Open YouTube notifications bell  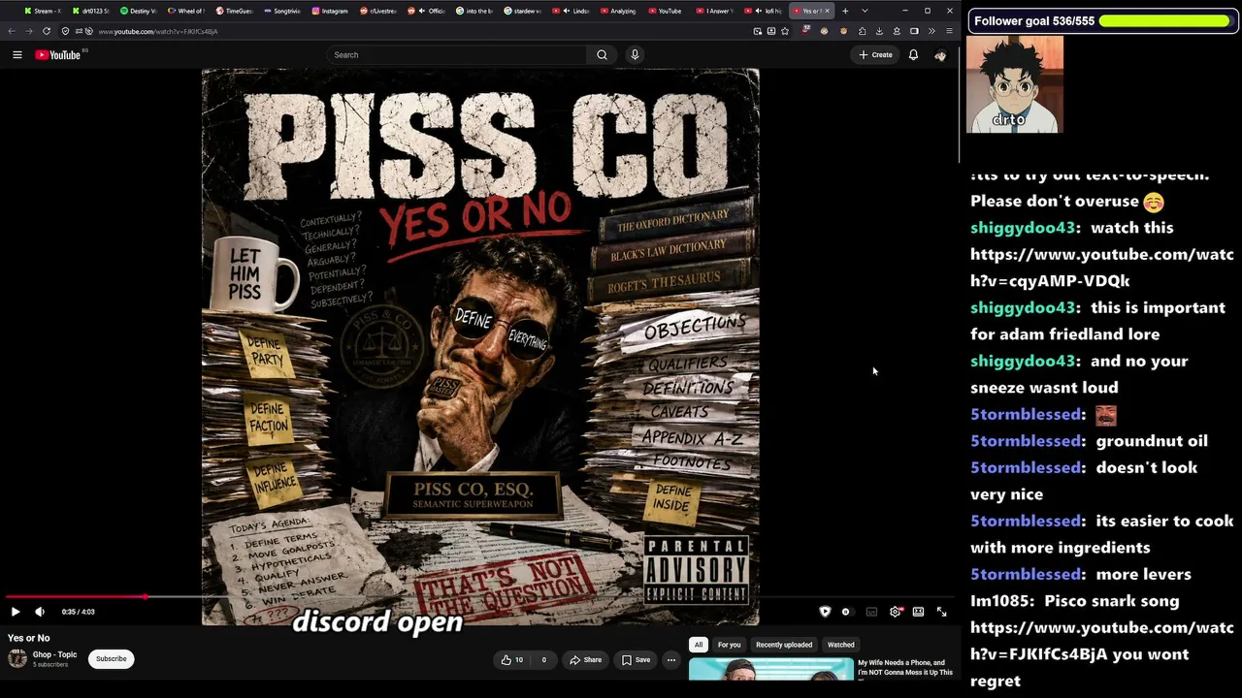point(913,55)
